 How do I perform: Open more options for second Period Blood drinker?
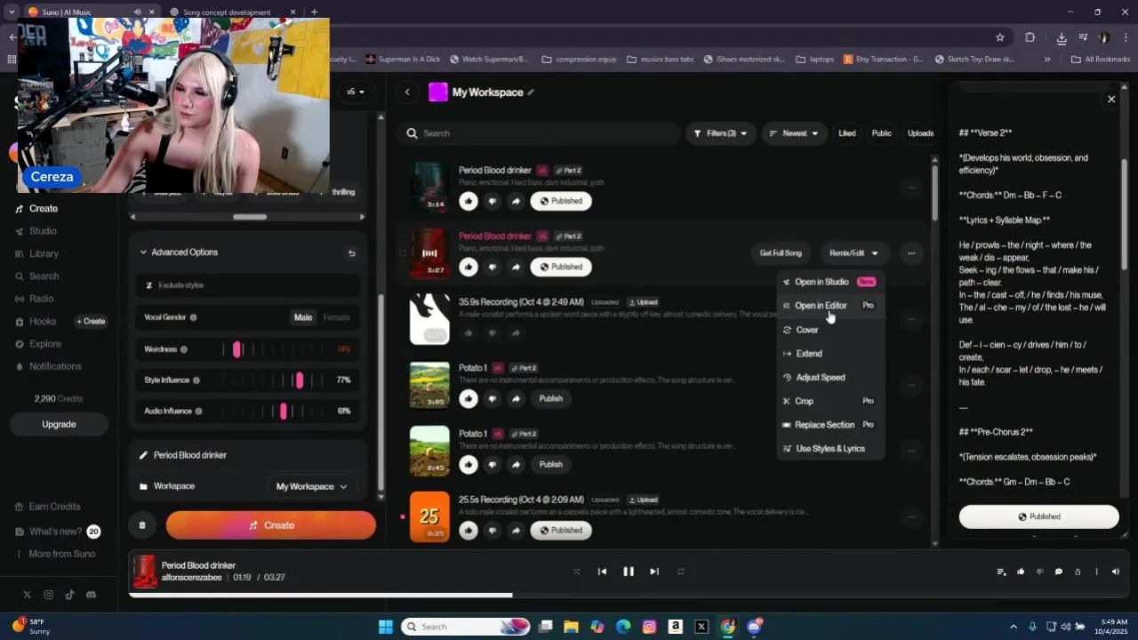tap(911, 253)
